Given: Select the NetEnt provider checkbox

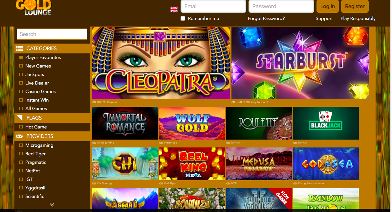Looking at the screenshot, I should (21, 171).
